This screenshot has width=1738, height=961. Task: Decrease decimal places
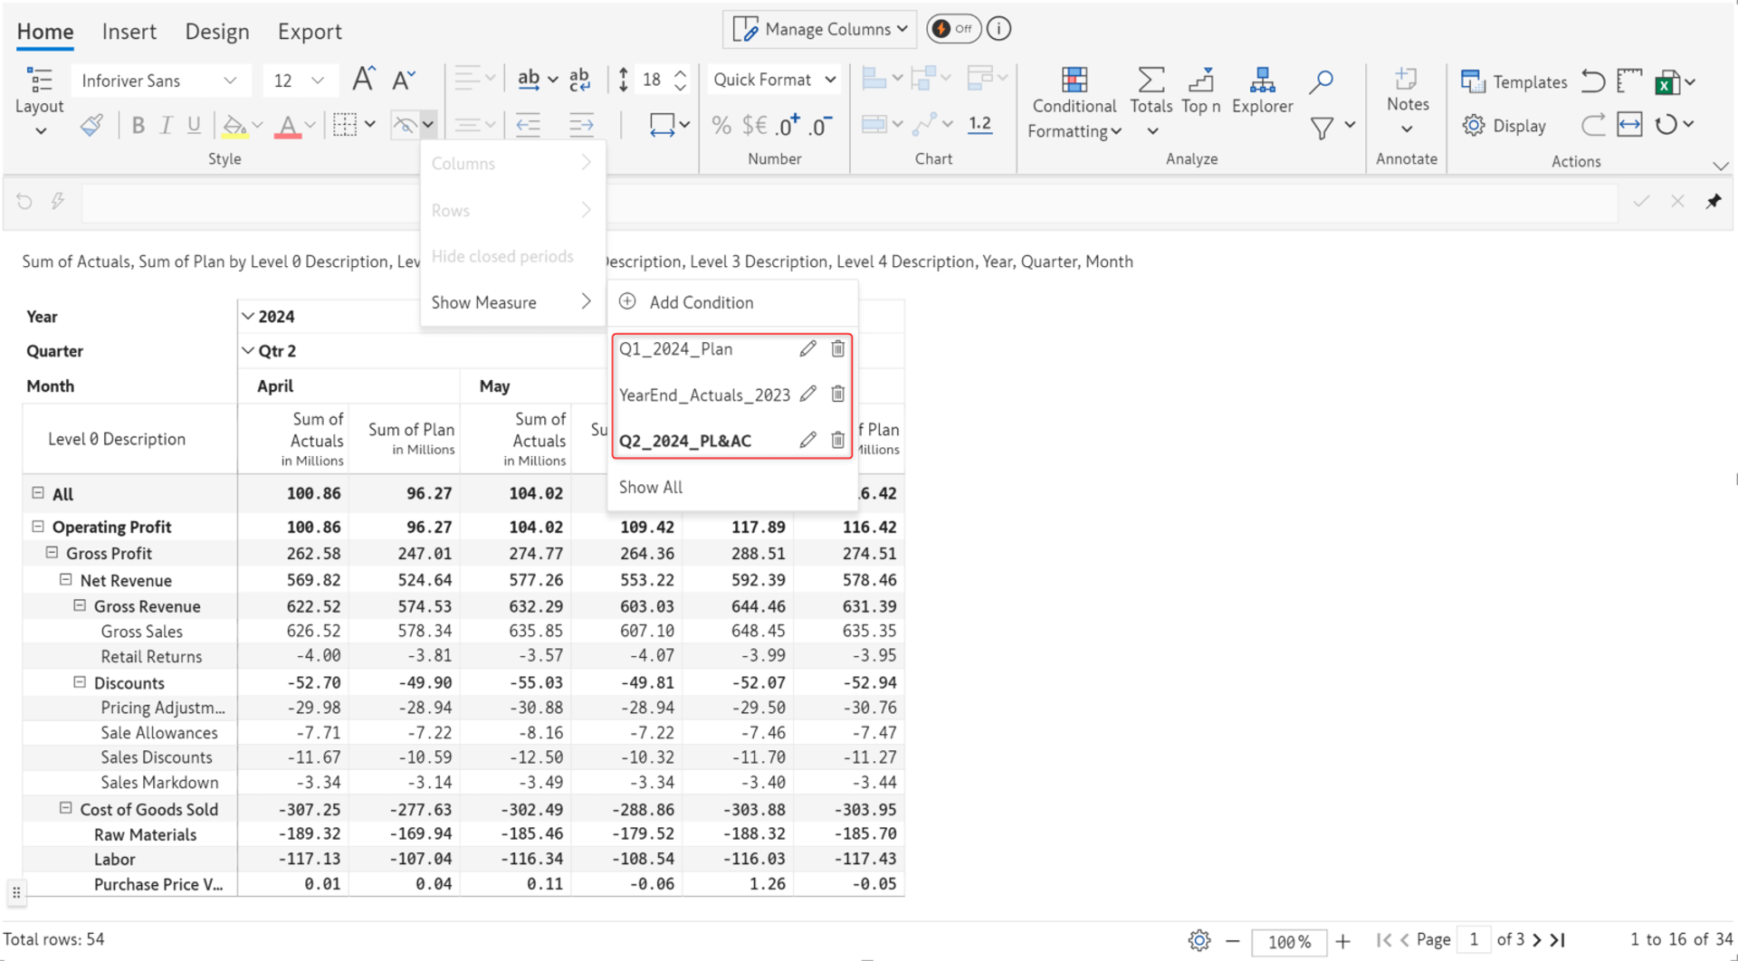pyautogui.click(x=820, y=125)
